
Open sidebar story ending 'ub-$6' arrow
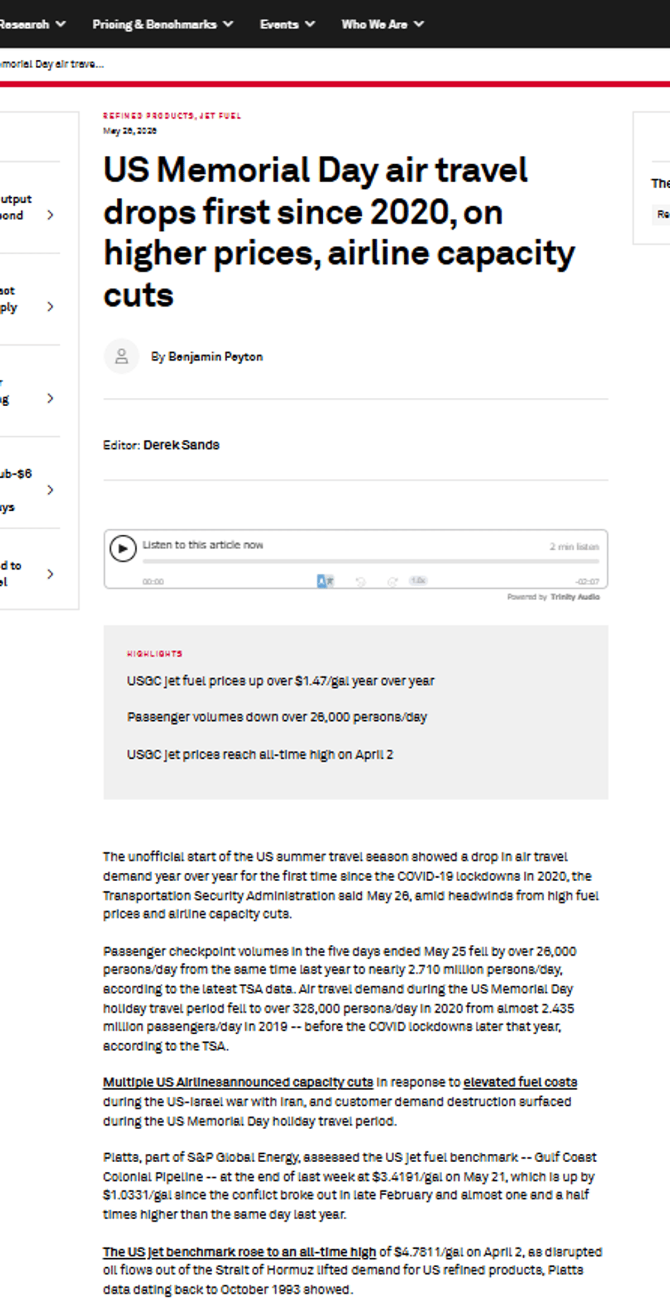pos(50,489)
